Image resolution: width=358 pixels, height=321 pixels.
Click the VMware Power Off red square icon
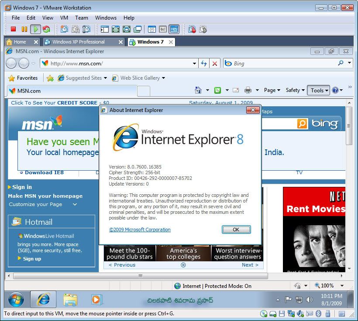(x=13, y=29)
